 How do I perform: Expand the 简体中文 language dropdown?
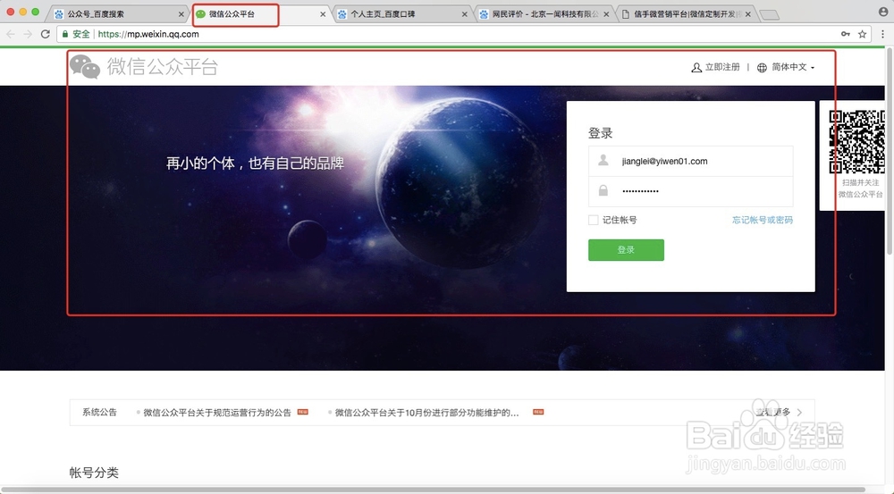coord(793,67)
